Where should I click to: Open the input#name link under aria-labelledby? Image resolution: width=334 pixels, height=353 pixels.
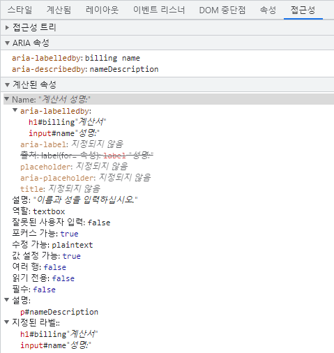click(52, 133)
